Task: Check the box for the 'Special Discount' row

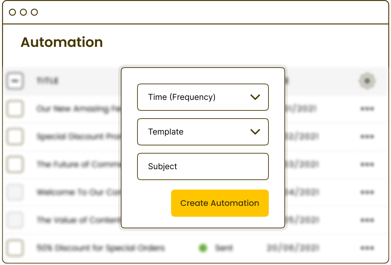Action: click(x=15, y=137)
